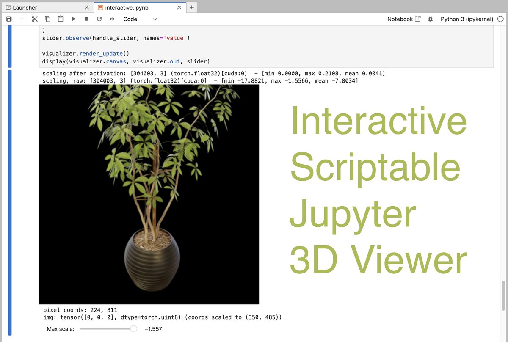Restart the kernel with the circular arrow
This screenshot has width=508, height=342.
coord(99,19)
